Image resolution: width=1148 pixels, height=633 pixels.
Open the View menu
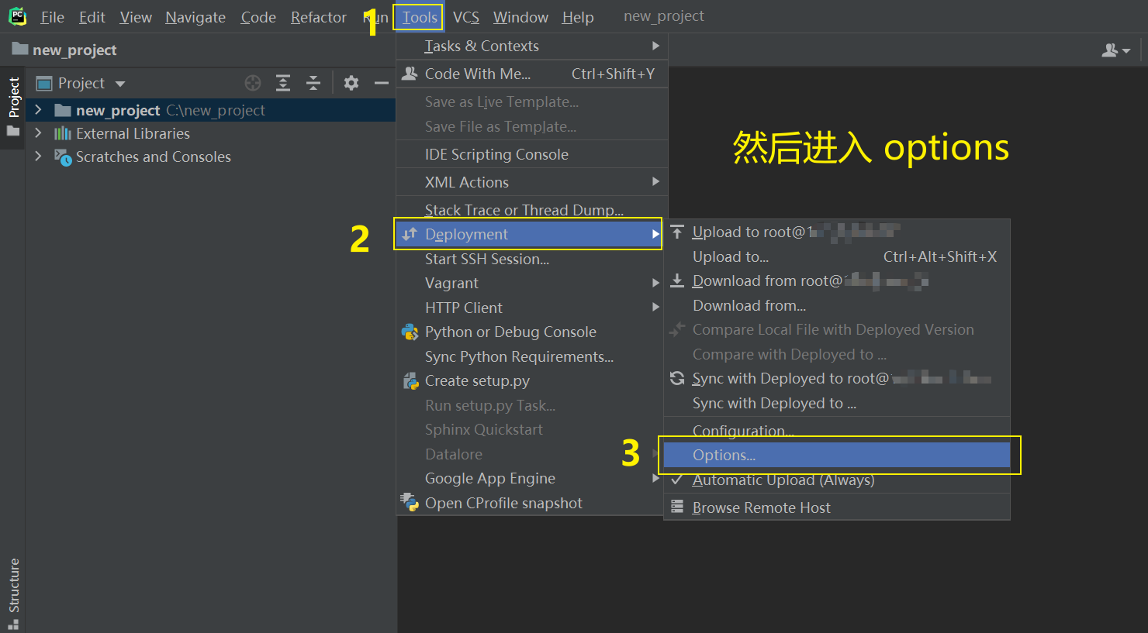tap(135, 17)
